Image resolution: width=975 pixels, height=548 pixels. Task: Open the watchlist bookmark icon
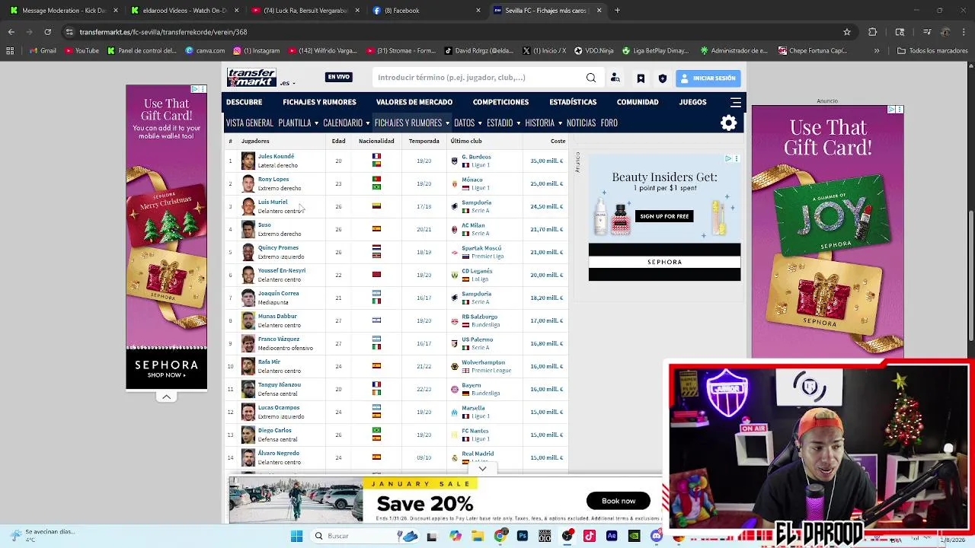point(641,78)
